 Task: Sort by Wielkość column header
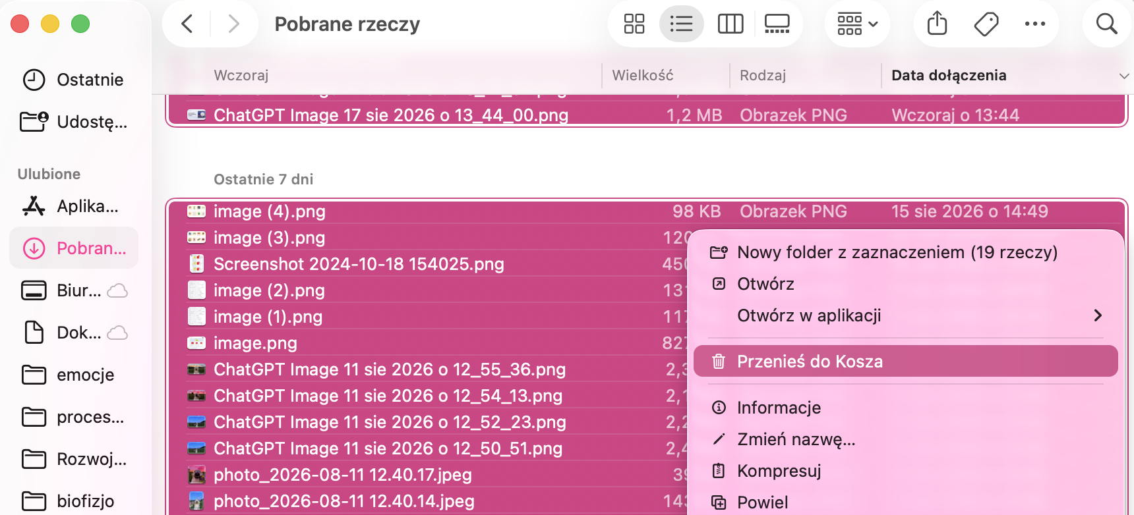click(643, 76)
